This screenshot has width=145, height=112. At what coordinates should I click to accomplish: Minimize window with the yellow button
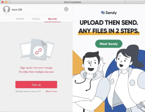pos(6,2)
